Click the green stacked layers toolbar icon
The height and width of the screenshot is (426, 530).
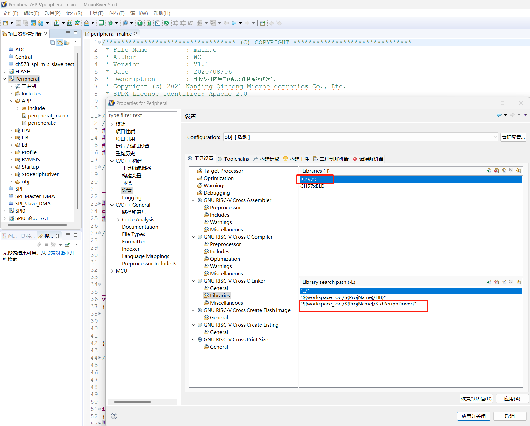click(77, 23)
